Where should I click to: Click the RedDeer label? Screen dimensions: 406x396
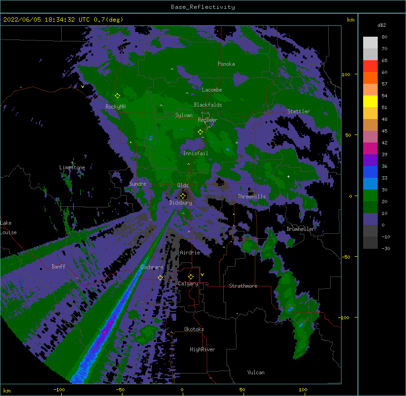[208, 120]
